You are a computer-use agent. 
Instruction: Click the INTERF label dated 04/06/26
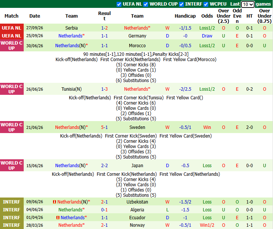(x=12, y=210)
